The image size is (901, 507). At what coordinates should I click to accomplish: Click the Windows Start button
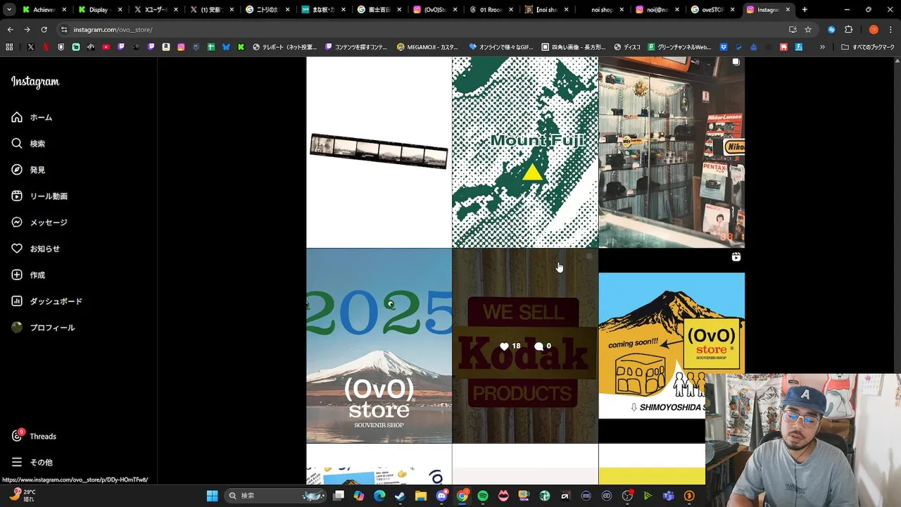(x=212, y=496)
